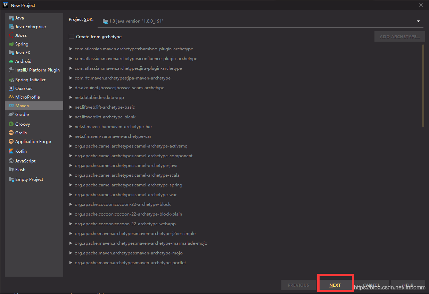Click the IntelliJ logo in title bar
This screenshot has width=429, height=294.
[5, 5]
